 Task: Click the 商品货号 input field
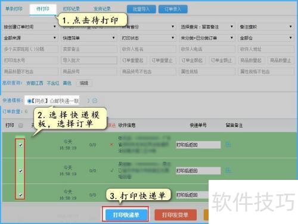(x=89, y=71)
